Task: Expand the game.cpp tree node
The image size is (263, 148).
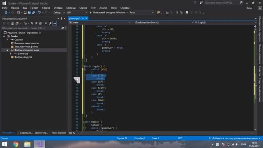Action: (11, 54)
